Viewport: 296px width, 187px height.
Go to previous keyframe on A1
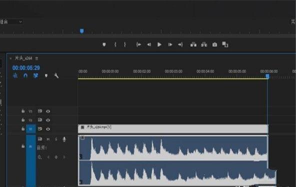[x=48, y=157]
